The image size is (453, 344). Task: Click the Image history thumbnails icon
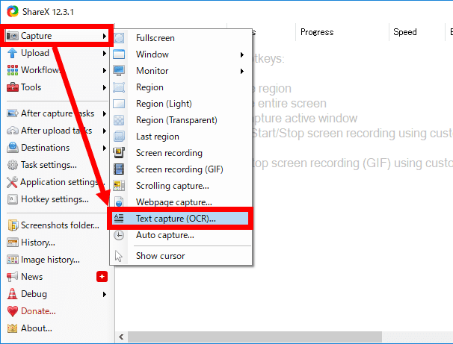13,260
